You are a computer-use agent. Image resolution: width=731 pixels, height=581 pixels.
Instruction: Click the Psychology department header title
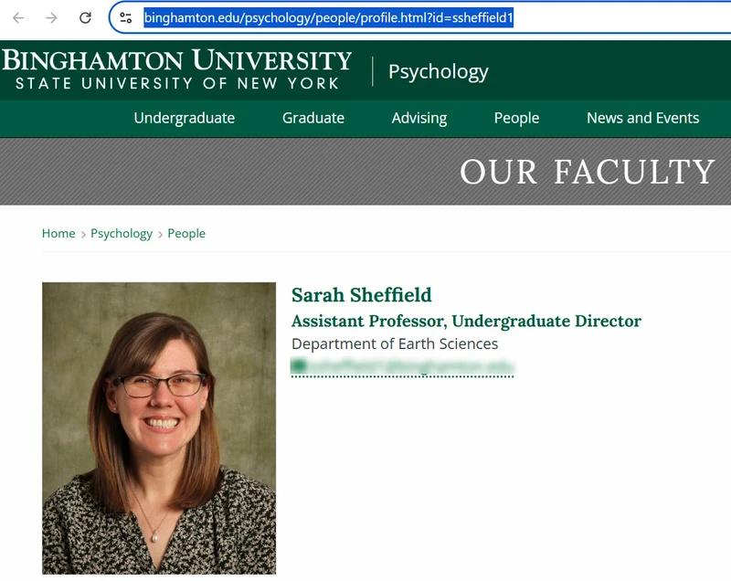(x=439, y=72)
